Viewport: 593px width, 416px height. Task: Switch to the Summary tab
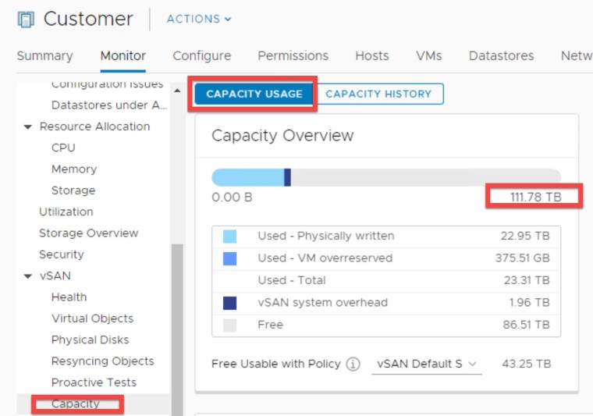coord(44,56)
